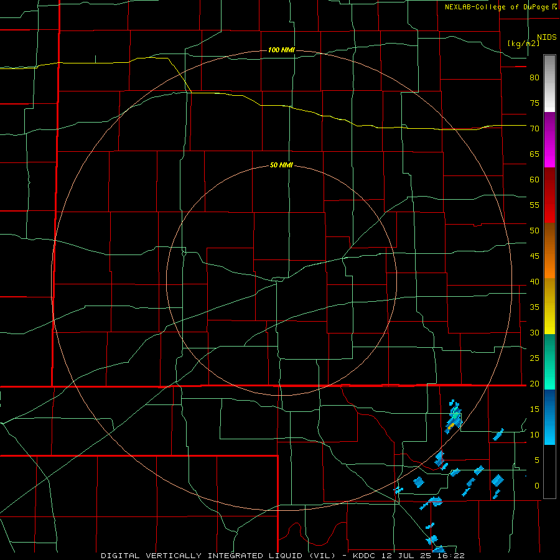Image resolution: width=560 pixels, height=560 pixels.
Task: Click the scale value 40
Action: [x=534, y=281]
